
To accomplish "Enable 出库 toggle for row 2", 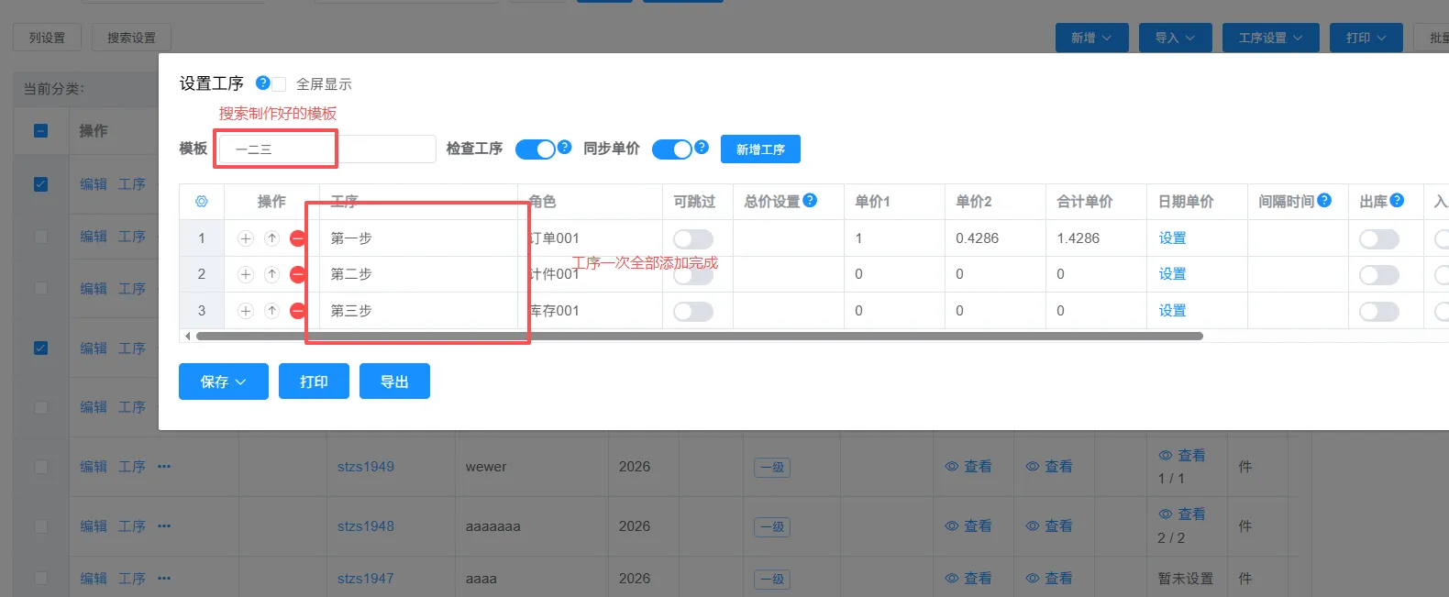I will point(1378,275).
